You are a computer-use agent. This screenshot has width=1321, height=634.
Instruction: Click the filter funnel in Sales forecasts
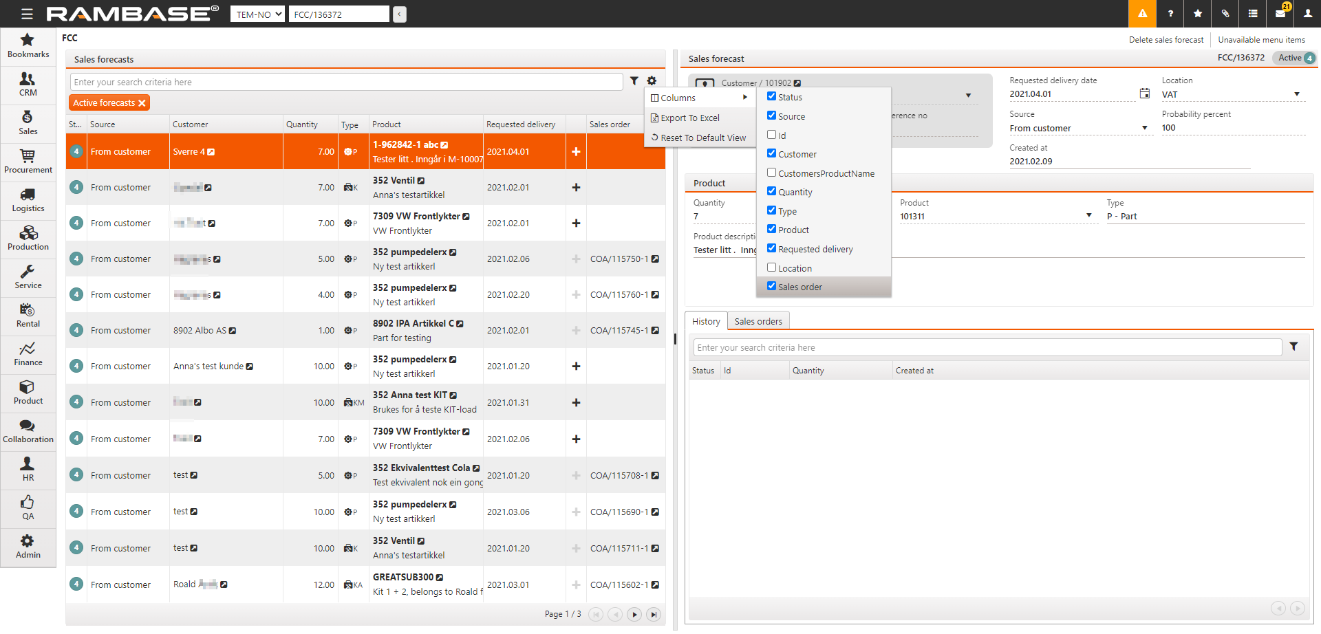(634, 81)
